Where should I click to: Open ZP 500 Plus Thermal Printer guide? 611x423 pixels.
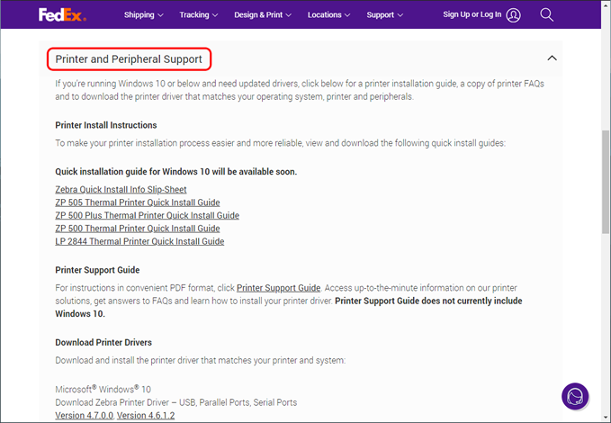[147, 216]
